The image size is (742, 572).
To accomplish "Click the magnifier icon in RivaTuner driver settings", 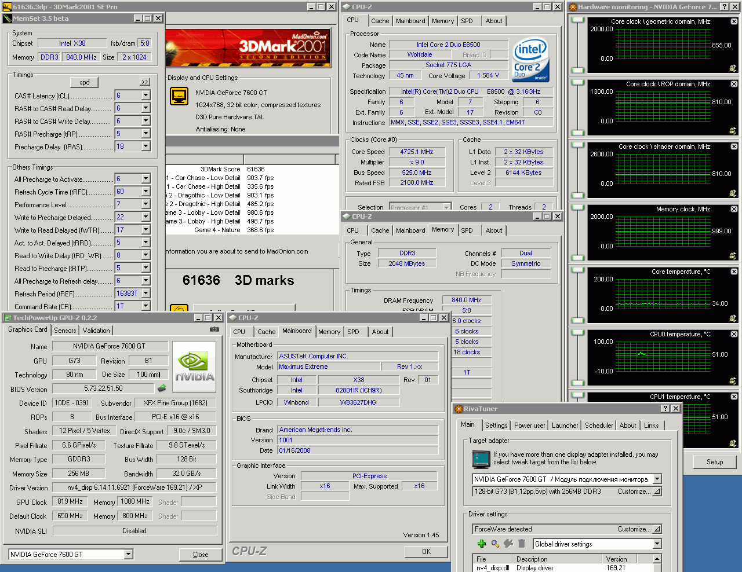I will pos(495,544).
